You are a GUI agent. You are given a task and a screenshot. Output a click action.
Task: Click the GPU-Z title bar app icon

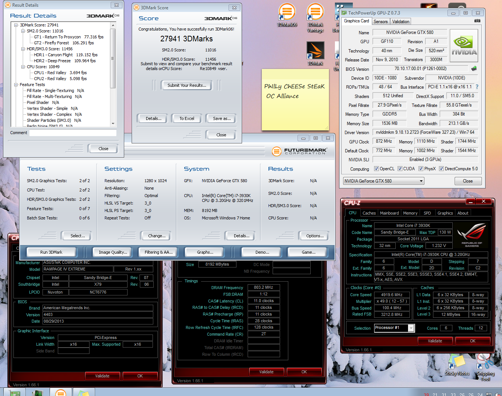(344, 13)
